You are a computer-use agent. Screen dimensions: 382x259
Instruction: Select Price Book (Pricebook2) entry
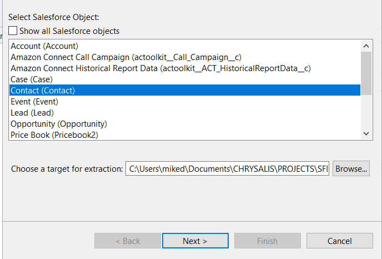[185, 135]
